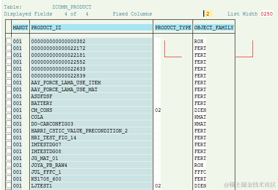278x190 pixels.
Task: Select the IMTESTDG07 row checkbox
Action: click(x=9, y=144)
